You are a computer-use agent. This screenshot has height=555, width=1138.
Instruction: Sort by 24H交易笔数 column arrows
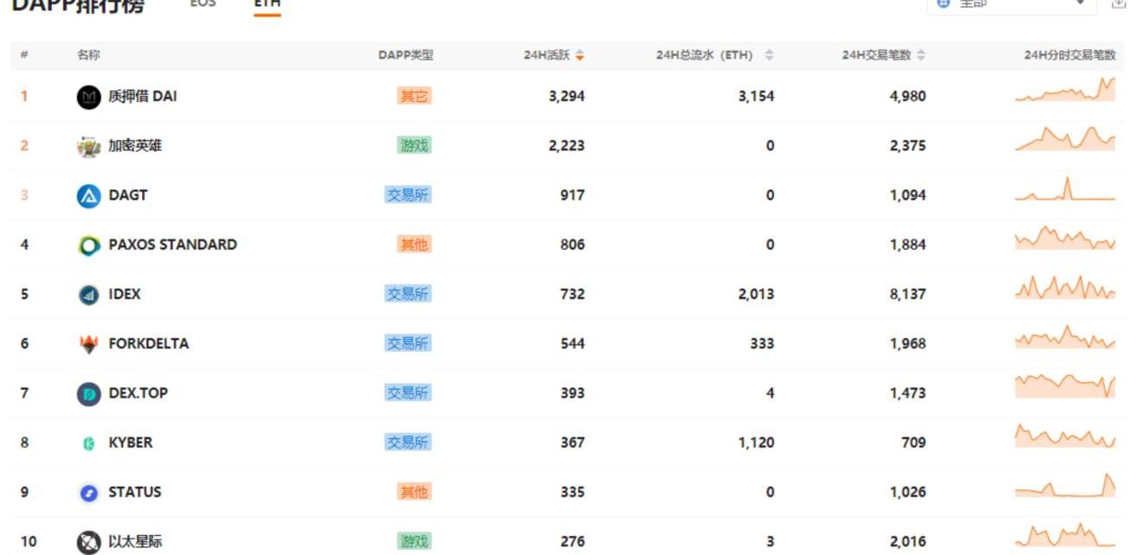921,55
